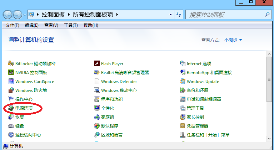The height and width of the screenshot is (150, 274).
Task: Open the BitLocker 驱动器加密 icon
Action: [11, 64]
